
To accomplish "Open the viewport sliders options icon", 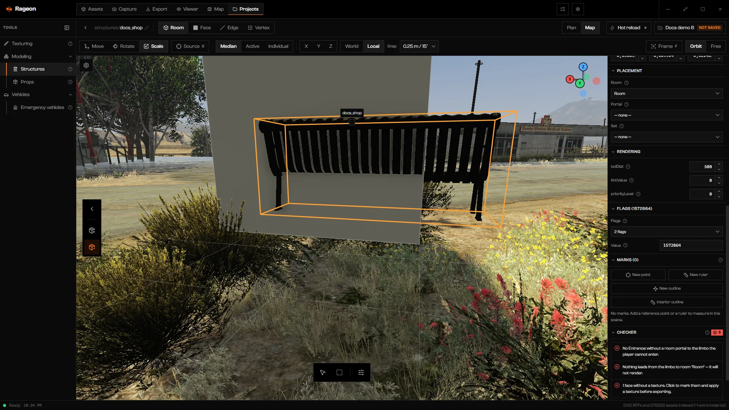I will (361, 372).
